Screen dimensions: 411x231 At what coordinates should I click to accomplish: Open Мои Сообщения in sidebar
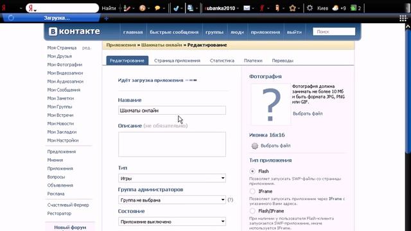[x=64, y=90]
